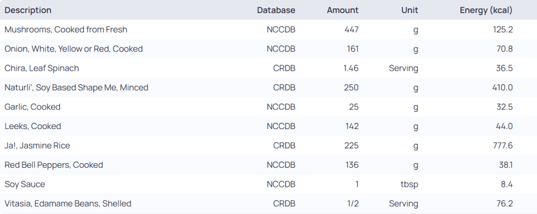
Task: Click the Description column header
Action: [28, 10]
